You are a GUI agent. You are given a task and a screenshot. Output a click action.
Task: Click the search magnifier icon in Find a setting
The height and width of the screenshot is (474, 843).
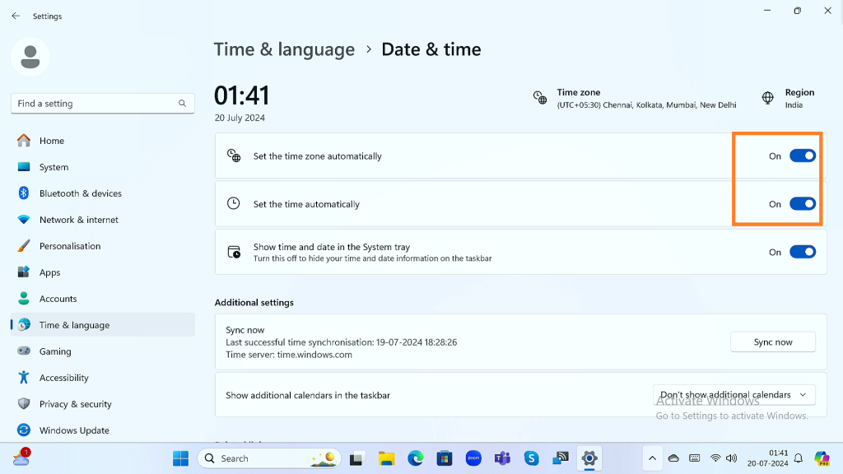click(182, 104)
